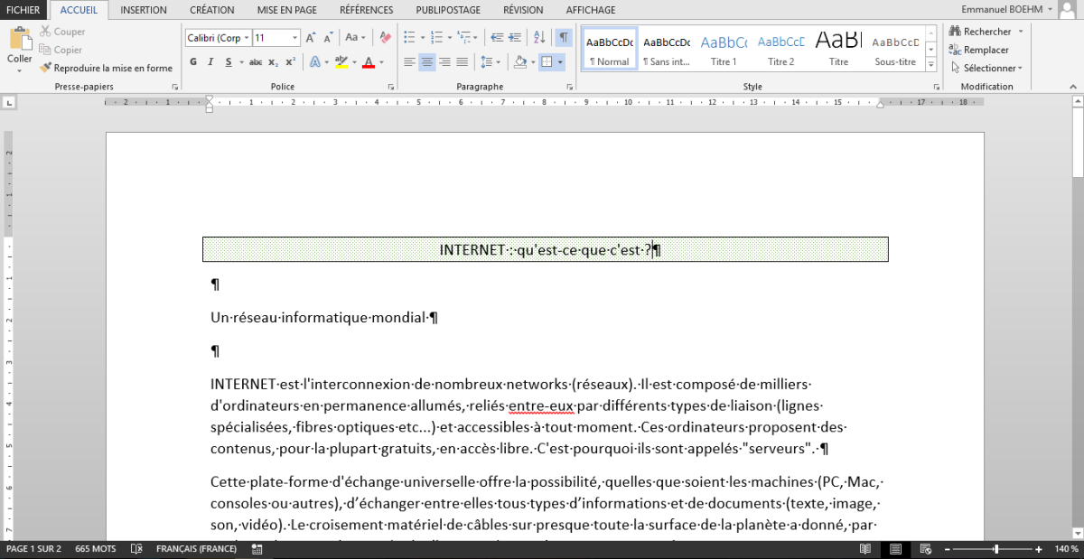Open the Paragraphe dialog launcher

(x=570, y=88)
